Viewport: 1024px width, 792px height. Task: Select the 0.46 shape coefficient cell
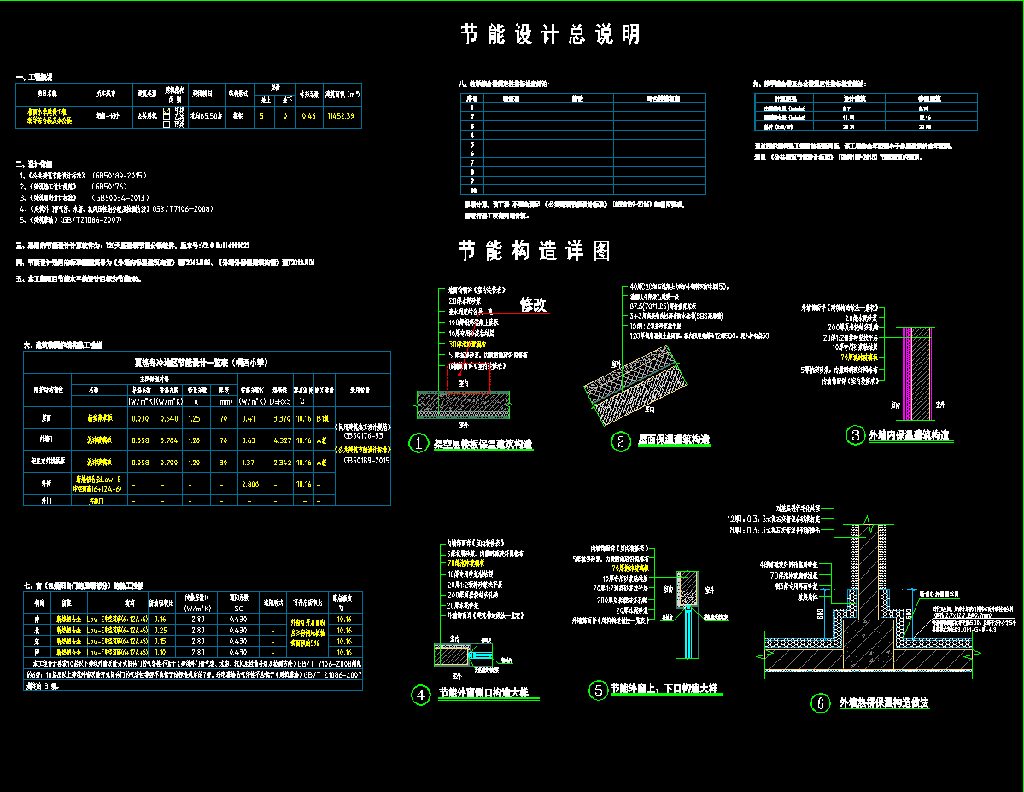tap(308, 115)
